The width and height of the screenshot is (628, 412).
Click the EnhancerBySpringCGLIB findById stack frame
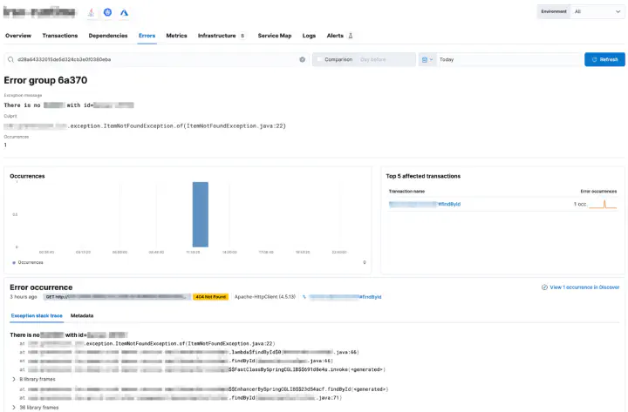[x=204, y=389]
